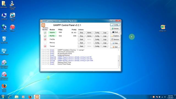Click the Tomcat service red X box
176x99 pixels.
click(45, 46)
